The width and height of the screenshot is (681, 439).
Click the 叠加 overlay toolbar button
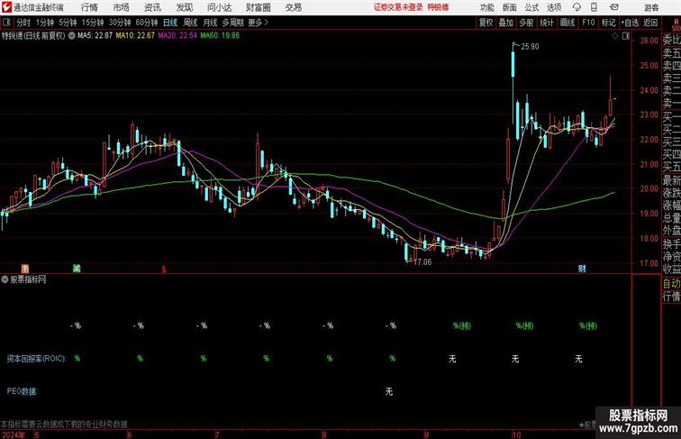(506, 23)
